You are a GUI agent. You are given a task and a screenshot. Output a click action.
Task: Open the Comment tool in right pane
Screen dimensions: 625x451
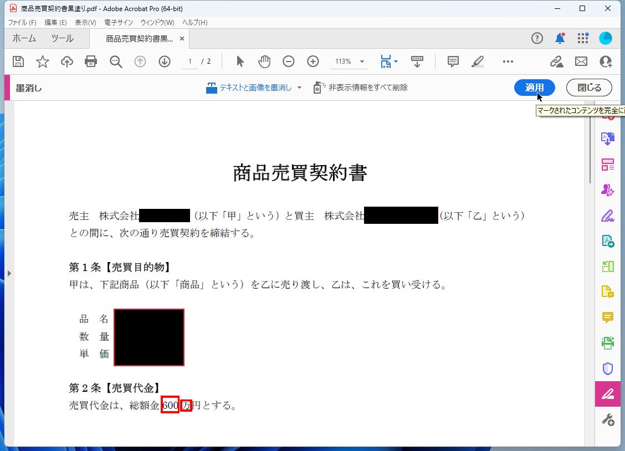pos(608,317)
